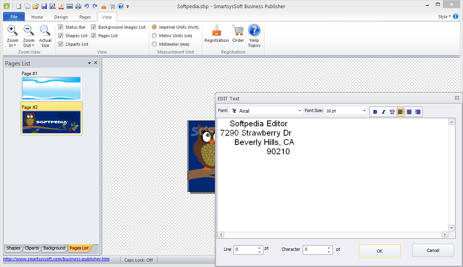463x267 pixels.
Task: Align text right in EDIT Text dialog
Action: click(418, 112)
